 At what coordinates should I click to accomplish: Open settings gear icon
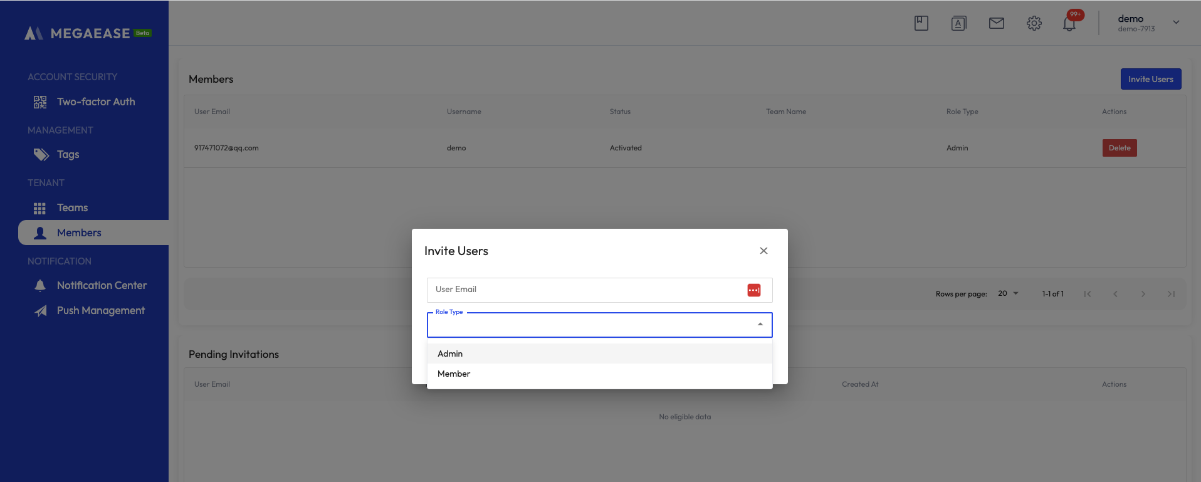tap(1034, 23)
